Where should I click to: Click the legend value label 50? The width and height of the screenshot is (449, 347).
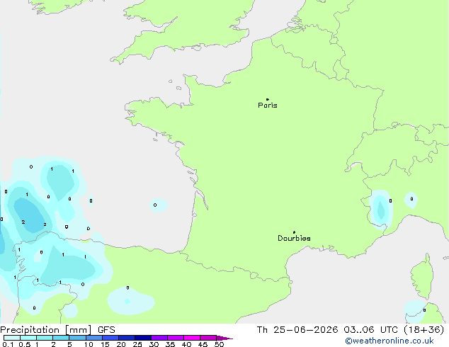(x=219, y=344)
